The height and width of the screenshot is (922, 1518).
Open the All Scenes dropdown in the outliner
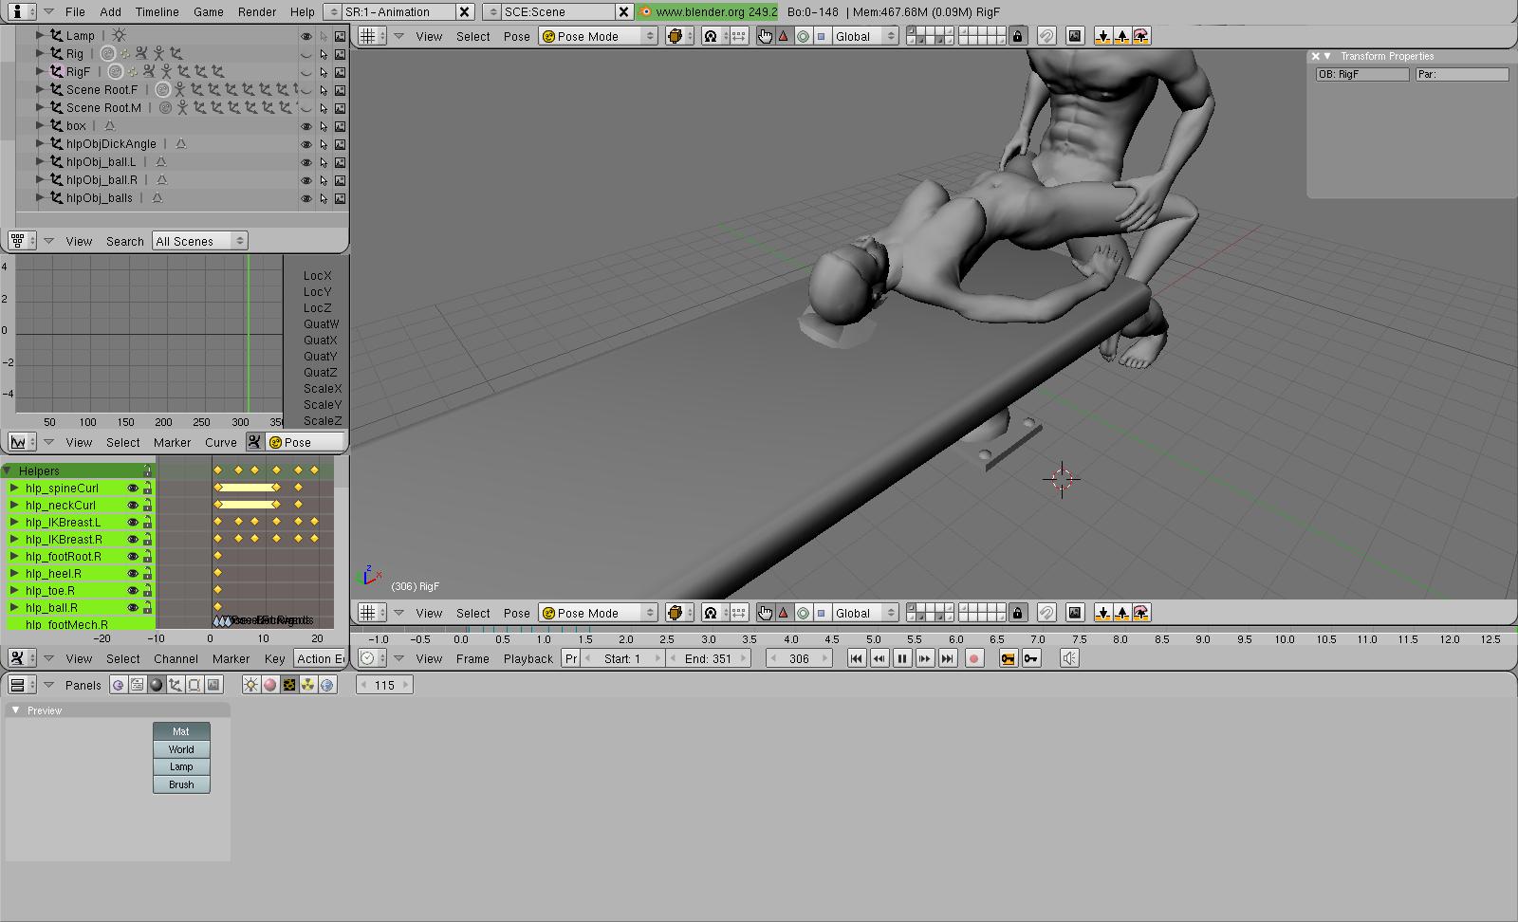click(200, 241)
